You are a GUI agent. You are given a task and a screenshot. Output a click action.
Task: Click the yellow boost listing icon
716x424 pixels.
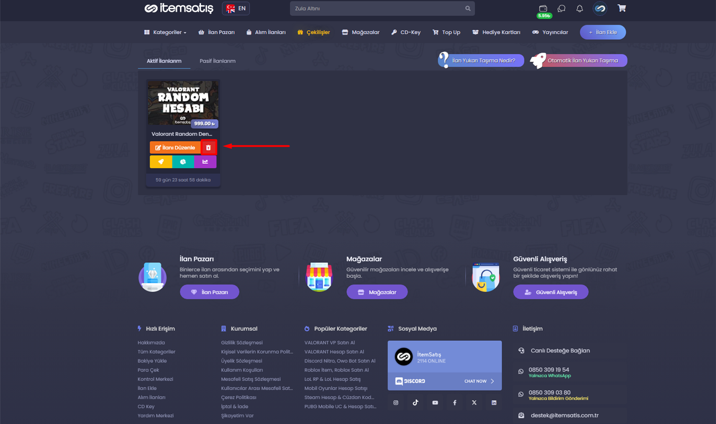(161, 162)
